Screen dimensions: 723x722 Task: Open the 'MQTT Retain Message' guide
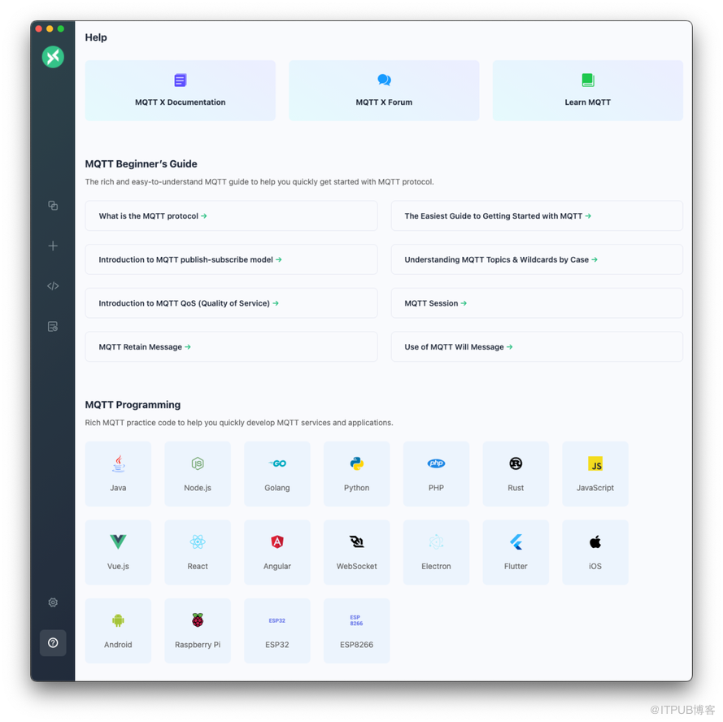[231, 346]
